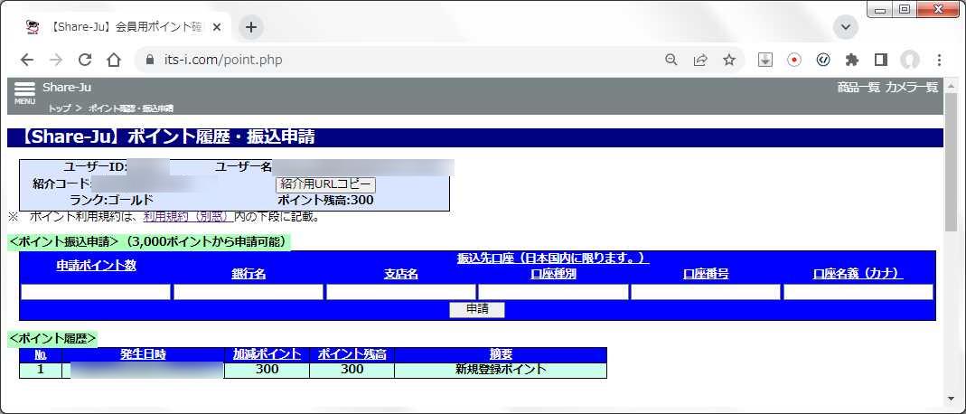Select the 新規登録ポイント table cell

click(501, 370)
